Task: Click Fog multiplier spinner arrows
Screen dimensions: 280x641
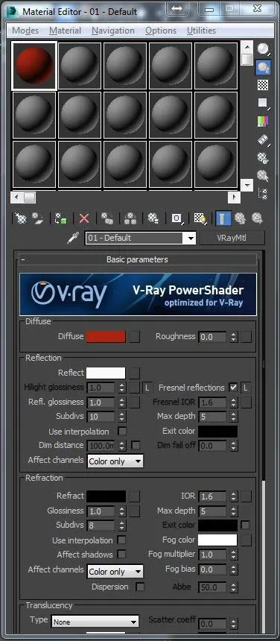Action: click(233, 555)
